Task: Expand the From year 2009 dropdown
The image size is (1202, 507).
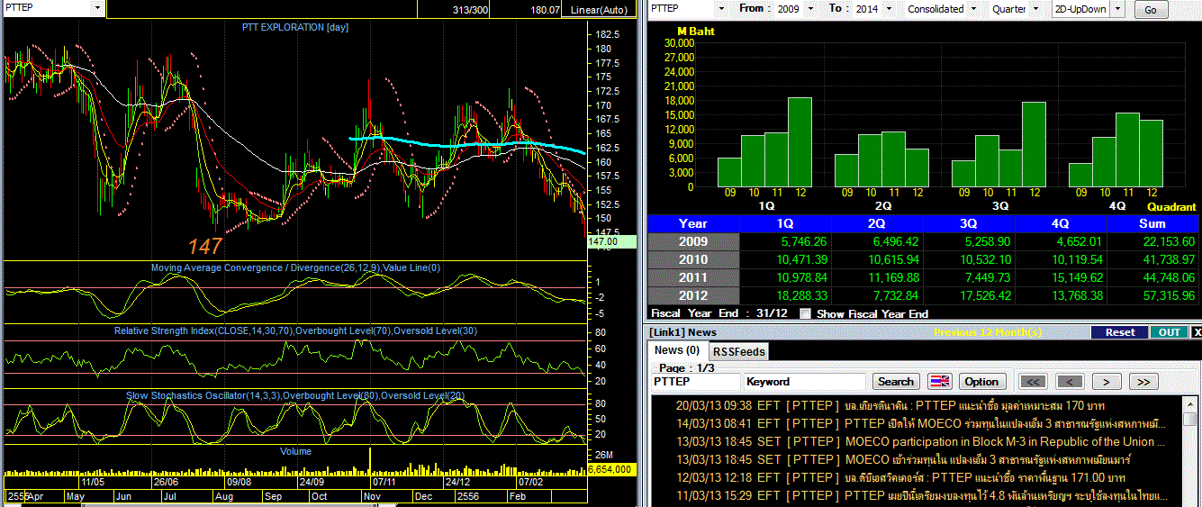Action: point(810,9)
